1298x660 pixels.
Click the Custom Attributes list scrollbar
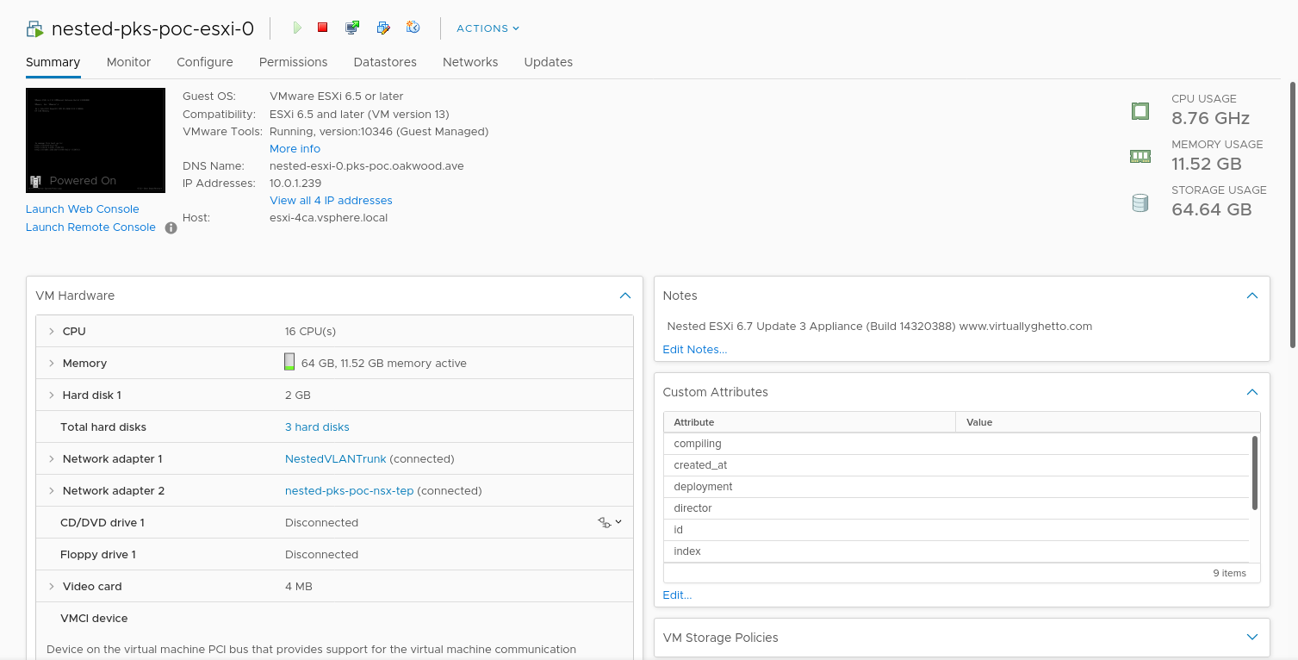pos(1254,472)
